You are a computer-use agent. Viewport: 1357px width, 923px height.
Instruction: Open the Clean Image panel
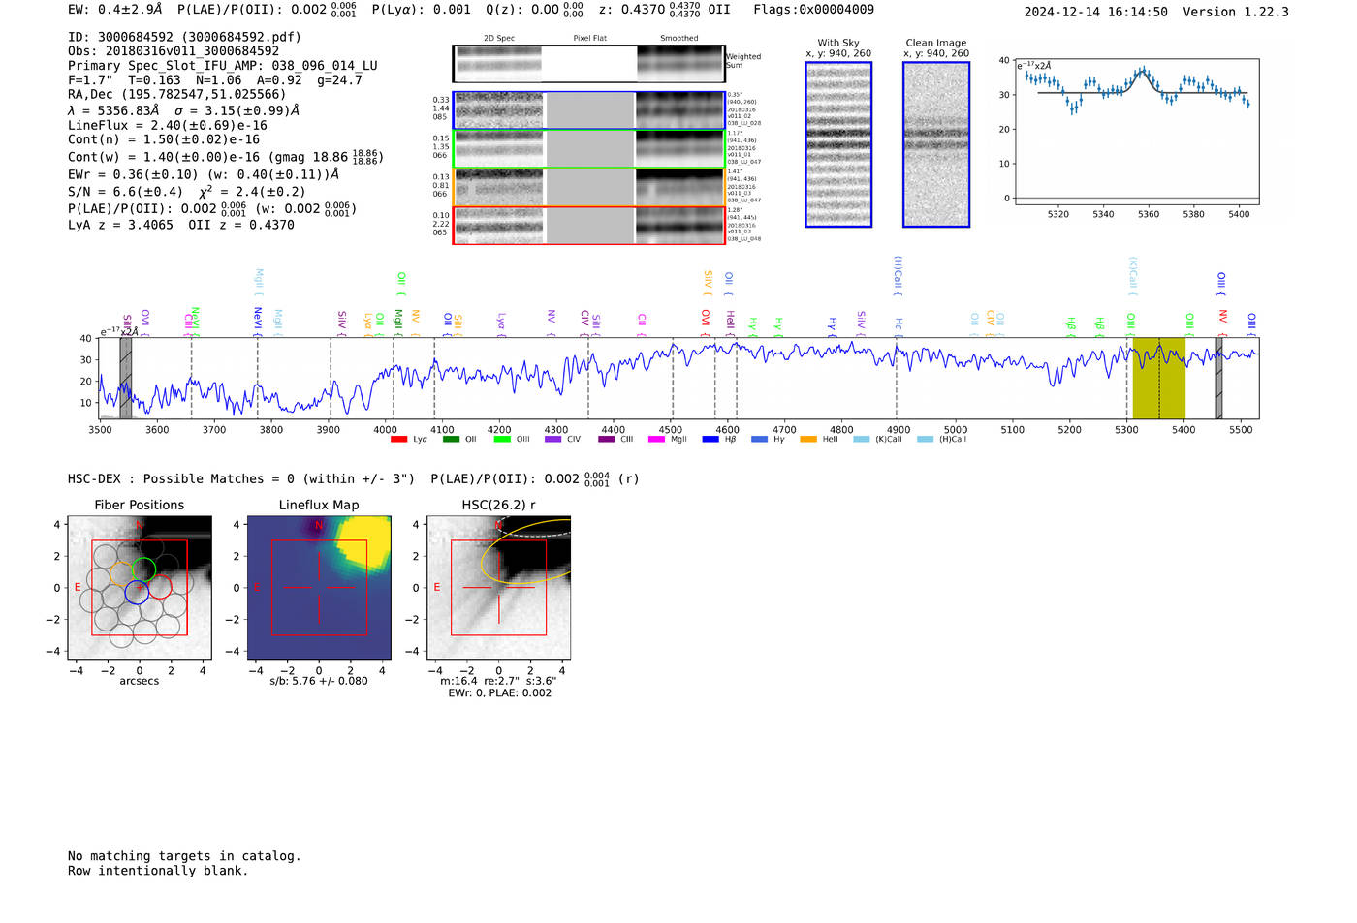click(x=936, y=144)
